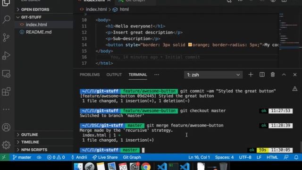Click index.html in the breadcrumb
The width and height of the screenshot is (302, 170).
click(x=96, y=9)
